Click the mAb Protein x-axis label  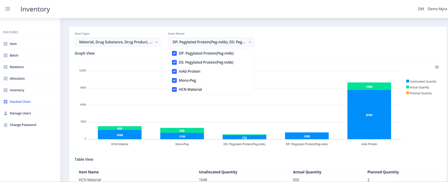[x=369, y=144]
